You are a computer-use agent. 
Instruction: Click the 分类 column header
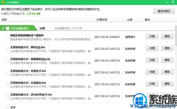130,20
